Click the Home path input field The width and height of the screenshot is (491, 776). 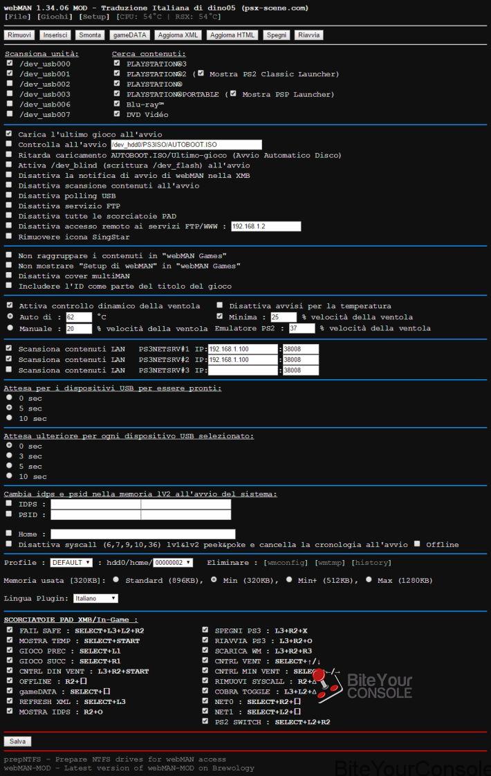click(143, 534)
